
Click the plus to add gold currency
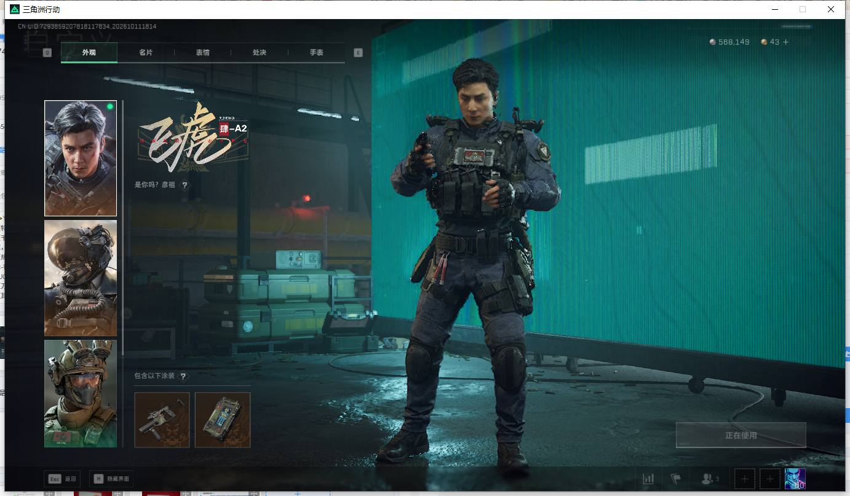785,42
